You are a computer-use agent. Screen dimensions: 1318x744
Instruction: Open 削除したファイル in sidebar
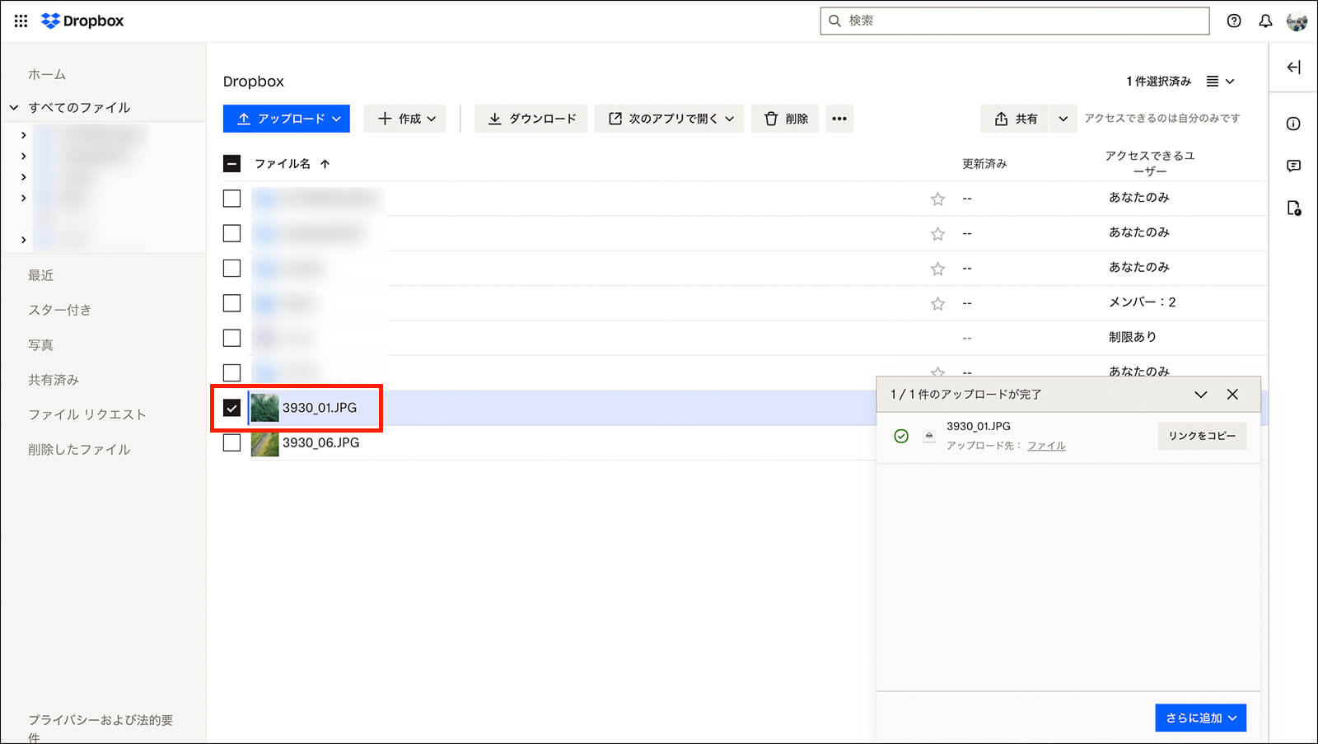pyautogui.click(x=79, y=450)
